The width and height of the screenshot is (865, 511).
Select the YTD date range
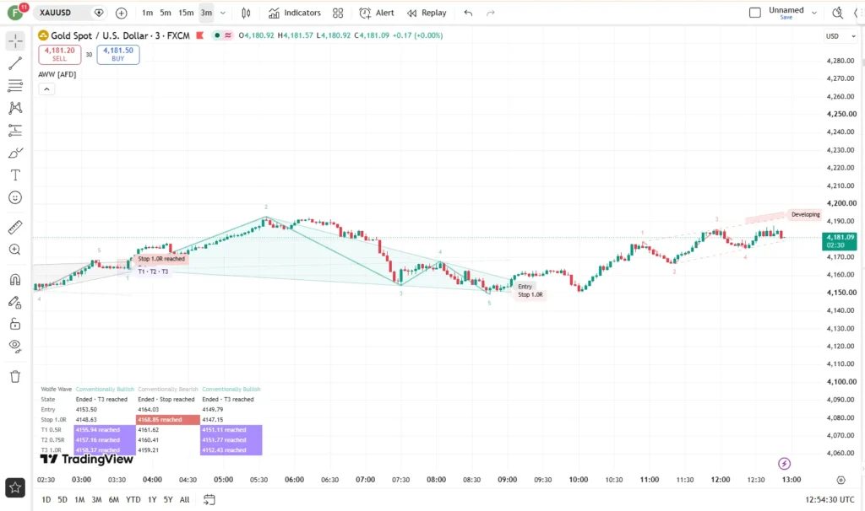pyautogui.click(x=133, y=499)
